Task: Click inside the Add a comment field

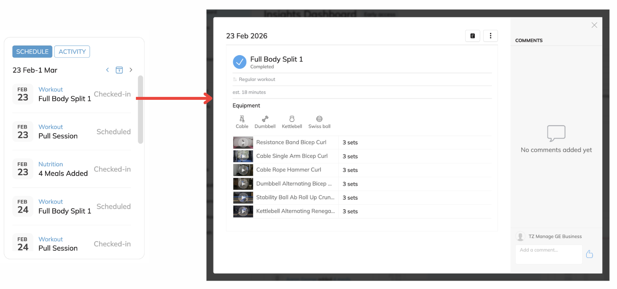Action: point(549,254)
